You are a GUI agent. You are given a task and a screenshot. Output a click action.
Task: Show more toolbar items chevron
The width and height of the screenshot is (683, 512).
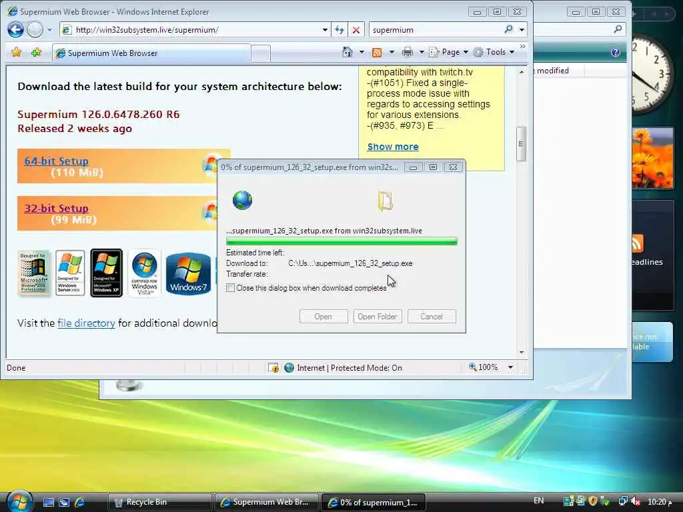523,46
